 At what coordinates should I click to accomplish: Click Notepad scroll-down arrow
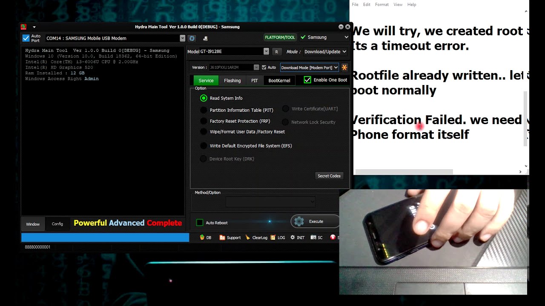tap(526, 166)
